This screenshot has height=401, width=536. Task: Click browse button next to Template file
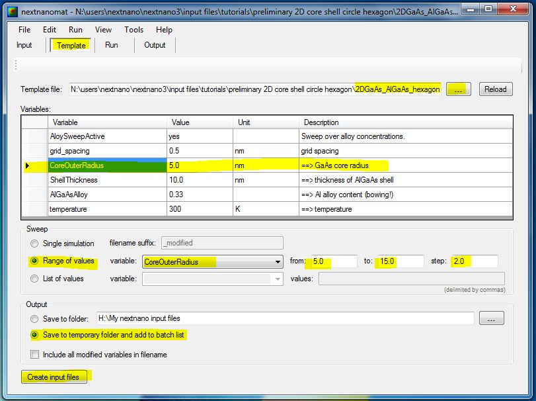[458, 89]
